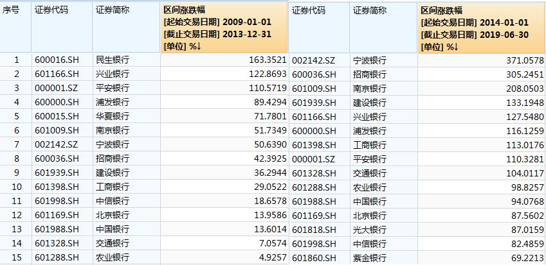Click the value 50.6390
This screenshot has height=265, width=546.
click(270, 144)
